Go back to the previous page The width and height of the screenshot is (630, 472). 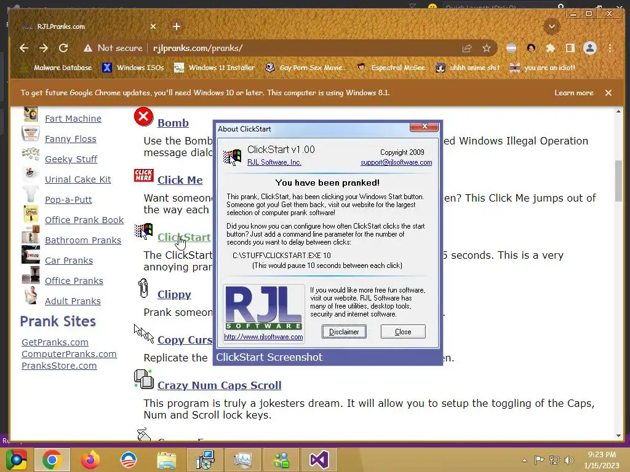[24, 48]
